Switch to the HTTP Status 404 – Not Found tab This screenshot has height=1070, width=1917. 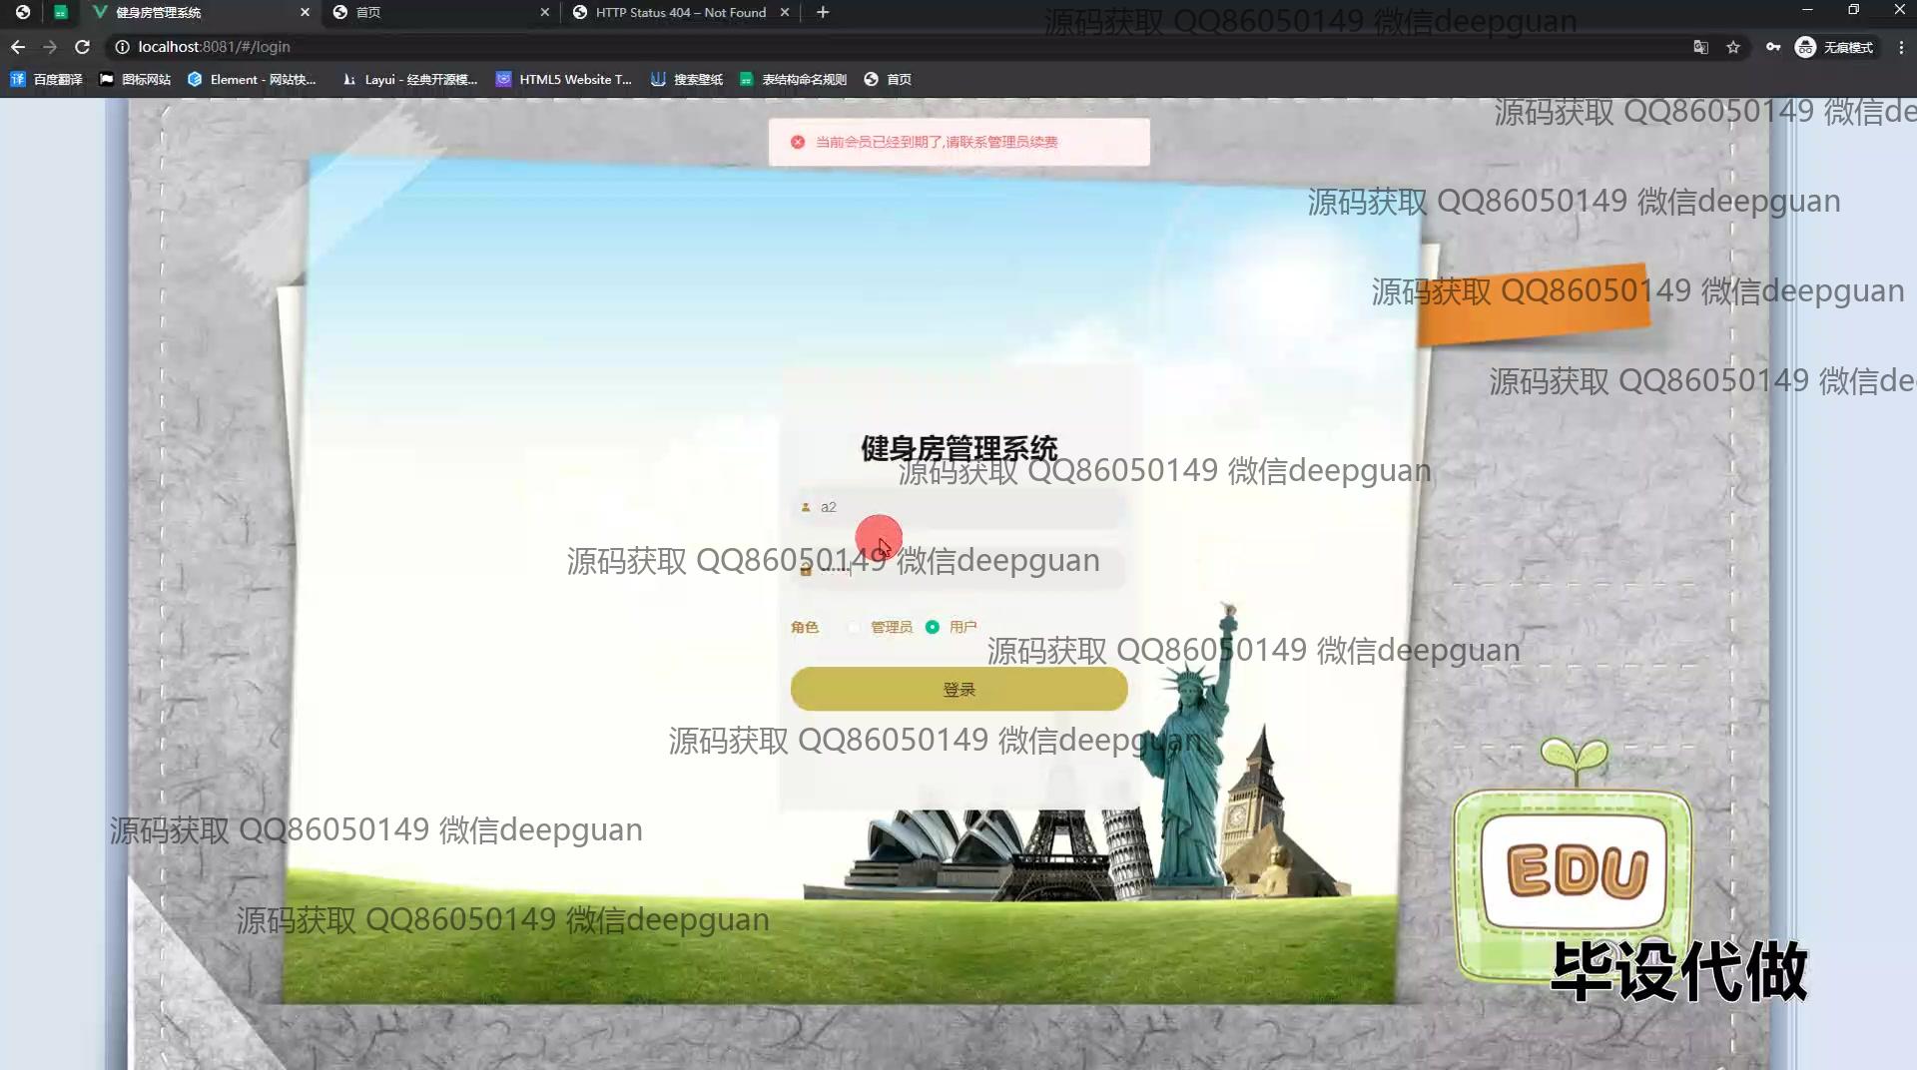681,12
